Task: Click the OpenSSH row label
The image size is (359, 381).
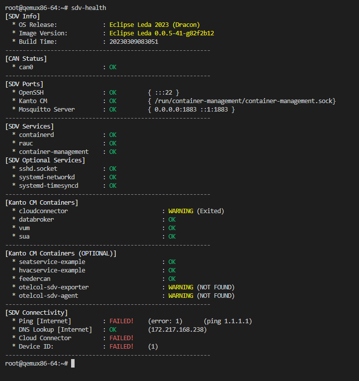Action: point(31,93)
